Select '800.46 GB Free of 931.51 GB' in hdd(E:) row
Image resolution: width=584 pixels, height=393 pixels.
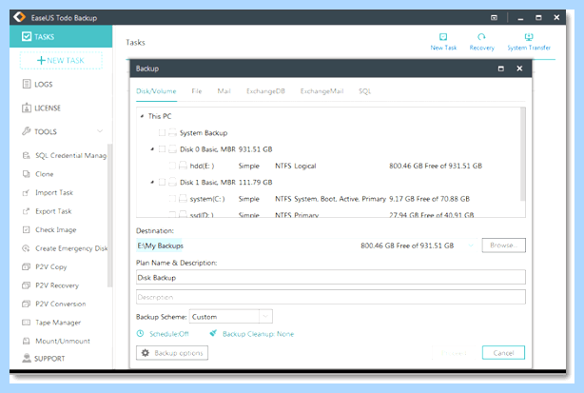[x=436, y=166]
